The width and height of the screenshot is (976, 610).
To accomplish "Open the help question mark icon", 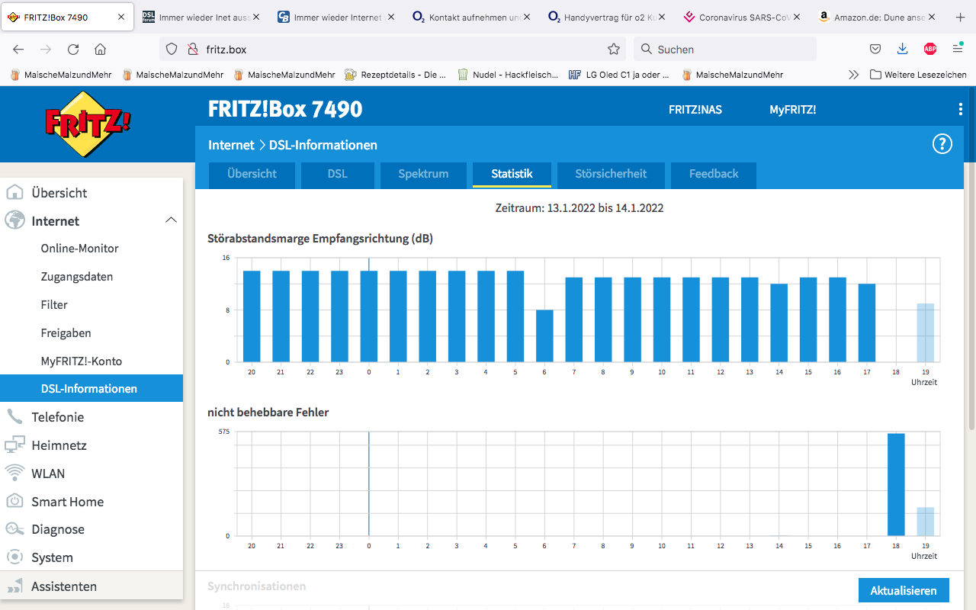I will [942, 144].
